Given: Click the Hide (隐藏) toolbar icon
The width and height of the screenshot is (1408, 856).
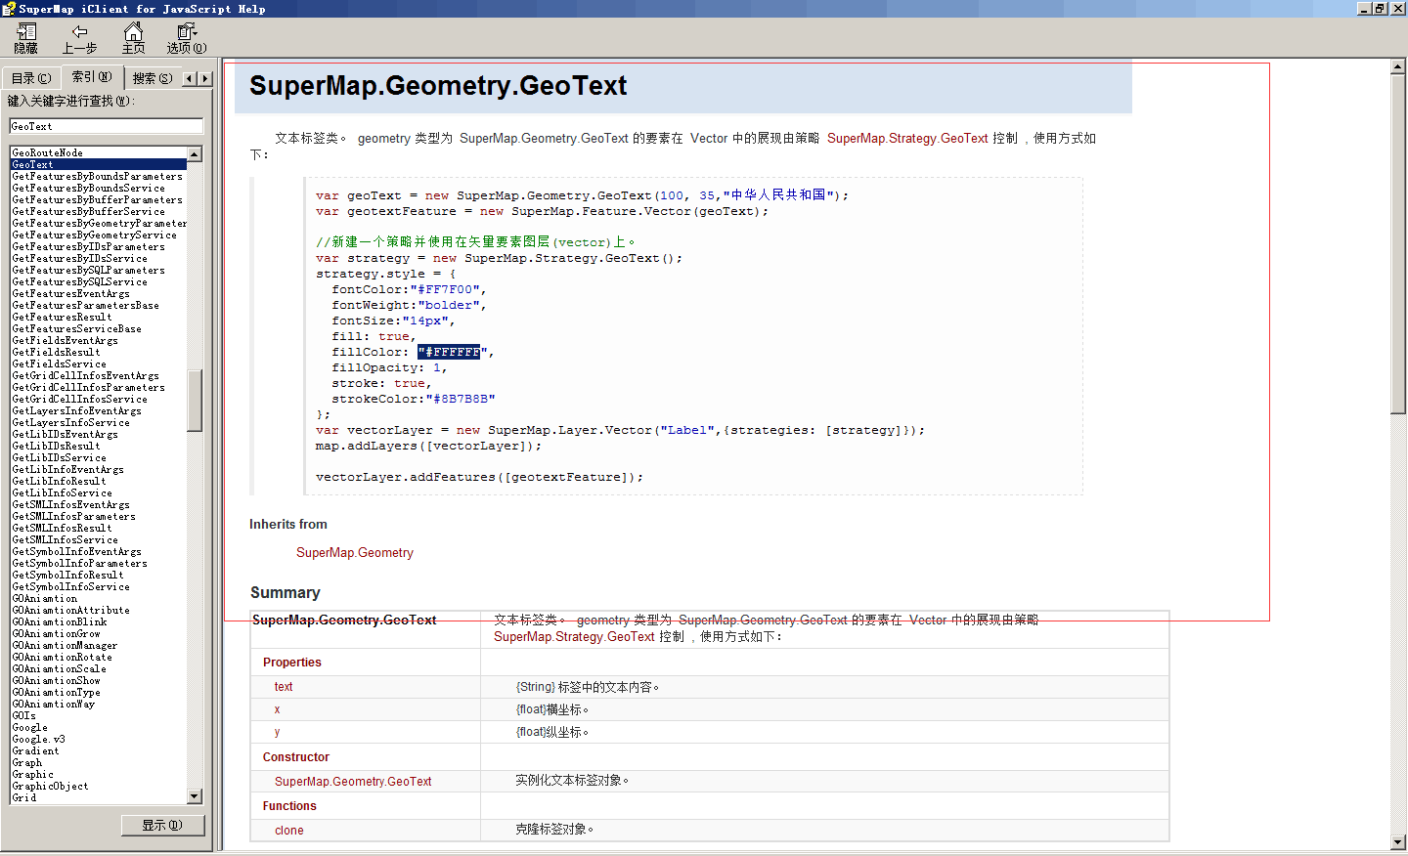Looking at the screenshot, I should (26, 38).
